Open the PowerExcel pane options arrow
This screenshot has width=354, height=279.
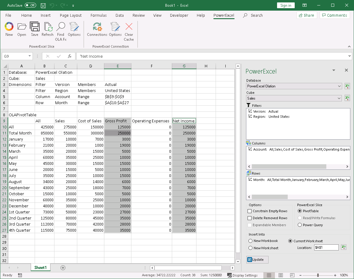tap(334, 70)
